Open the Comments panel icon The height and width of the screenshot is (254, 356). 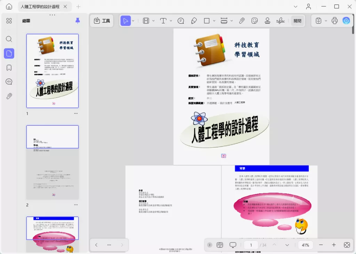(x=9, y=82)
